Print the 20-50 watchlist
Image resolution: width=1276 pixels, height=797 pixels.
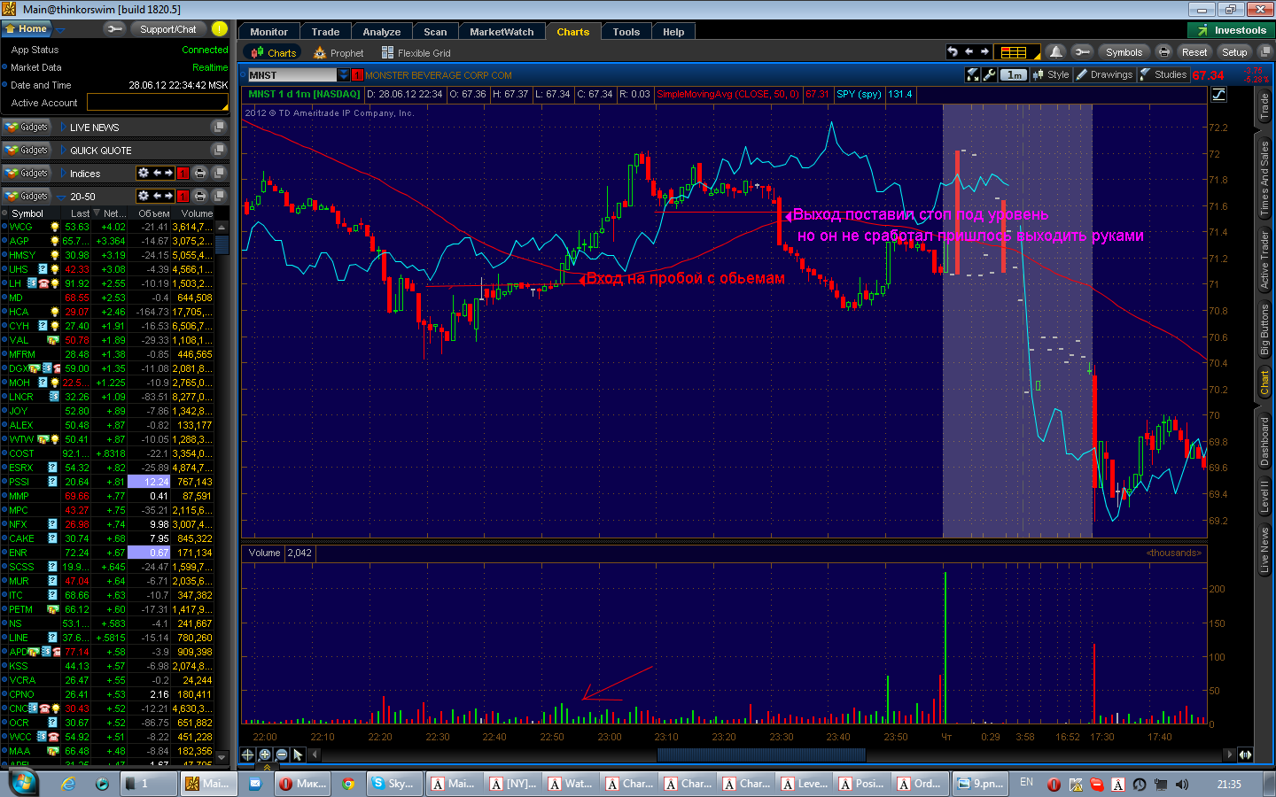[x=200, y=196]
